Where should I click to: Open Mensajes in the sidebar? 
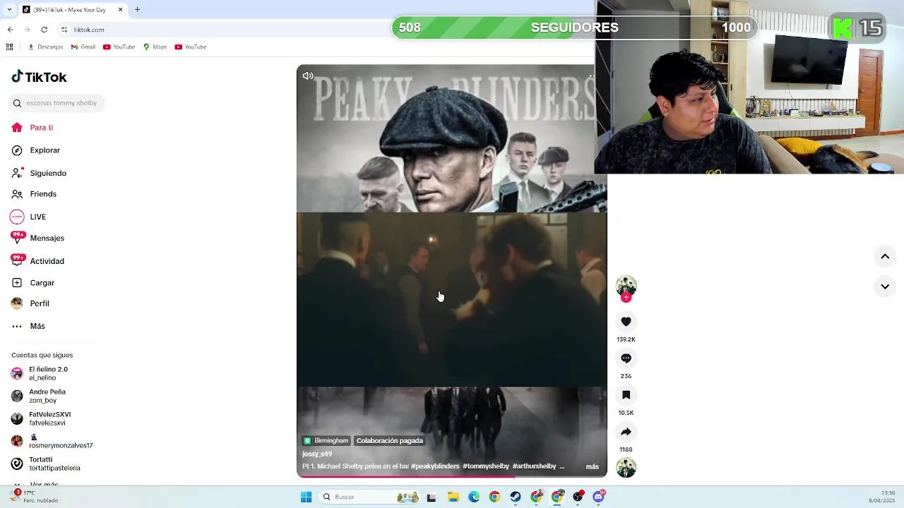37,238
